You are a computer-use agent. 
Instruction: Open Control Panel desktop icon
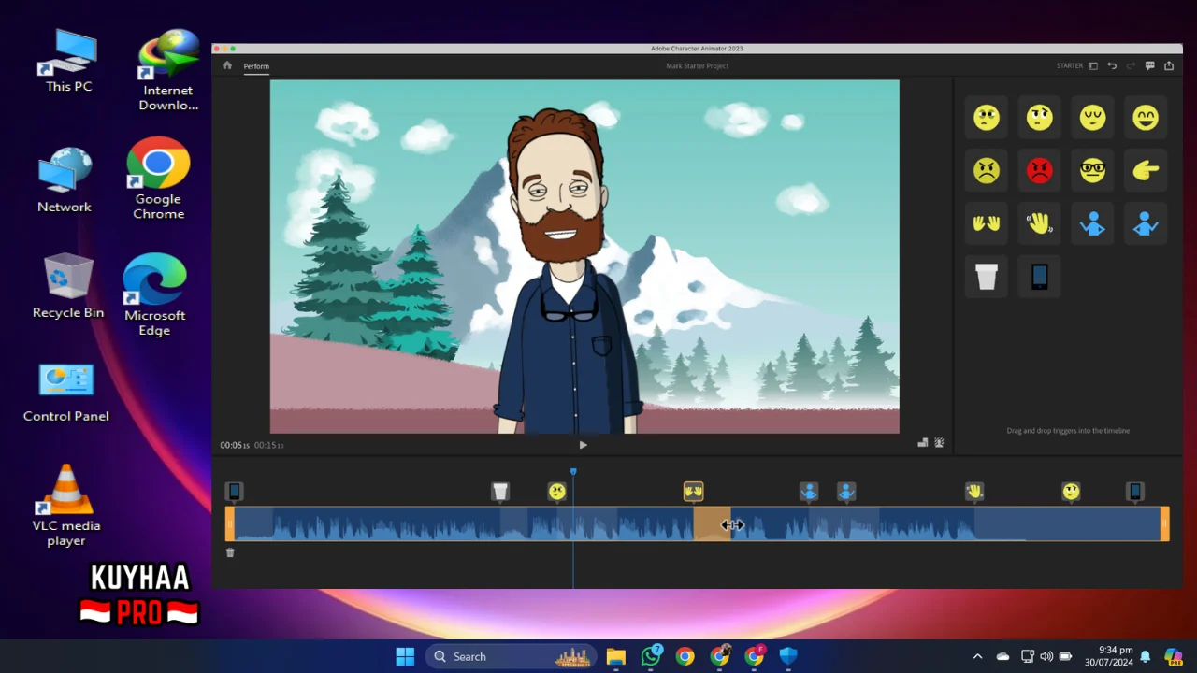[66, 393]
